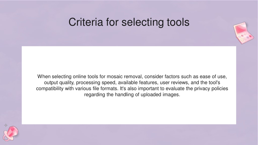Select the pink gem ring pop decoration
This screenshot has width=258, height=145.
click(x=11, y=133)
